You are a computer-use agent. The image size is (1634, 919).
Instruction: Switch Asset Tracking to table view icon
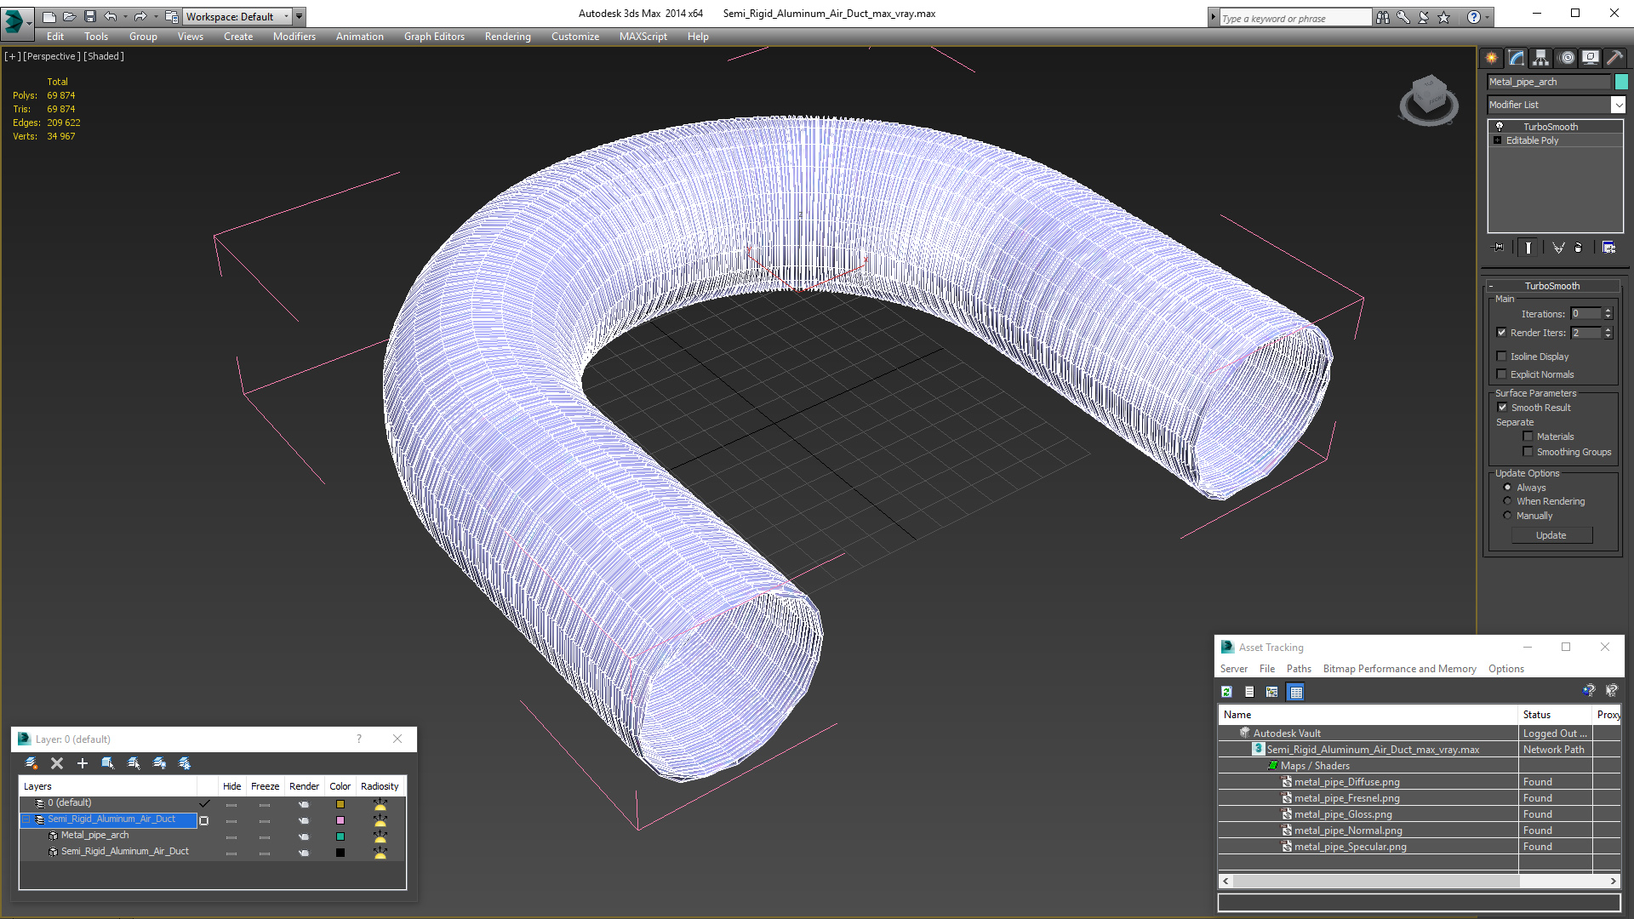click(1295, 692)
